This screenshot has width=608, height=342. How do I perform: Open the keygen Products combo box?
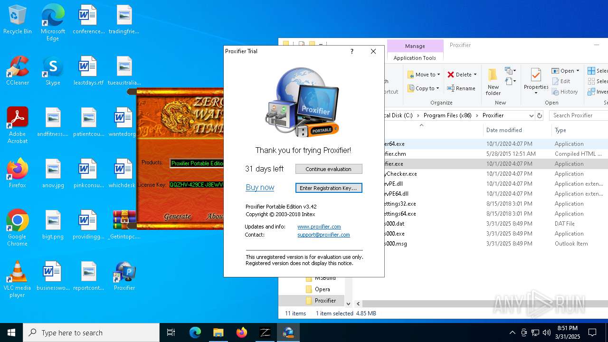[x=197, y=163]
